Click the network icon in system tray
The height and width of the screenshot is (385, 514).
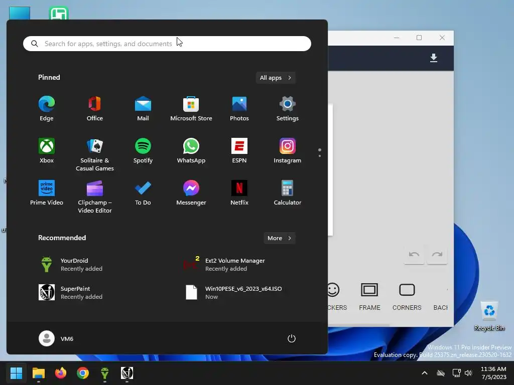point(456,373)
